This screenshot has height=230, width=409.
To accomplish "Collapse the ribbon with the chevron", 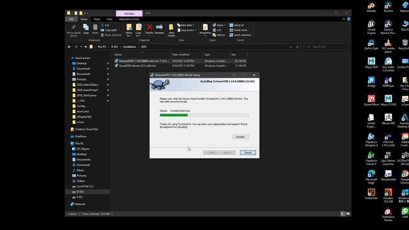I will (x=344, y=19).
